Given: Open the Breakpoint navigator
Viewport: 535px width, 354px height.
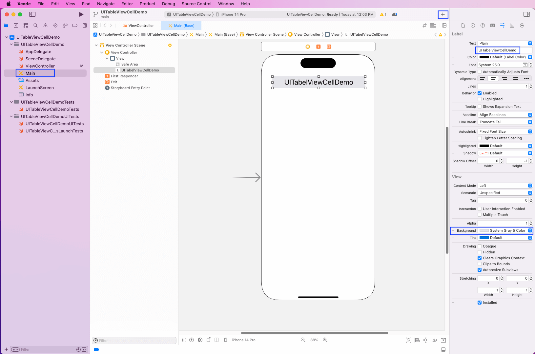Looking at the screenshot, I should [75, 25].
